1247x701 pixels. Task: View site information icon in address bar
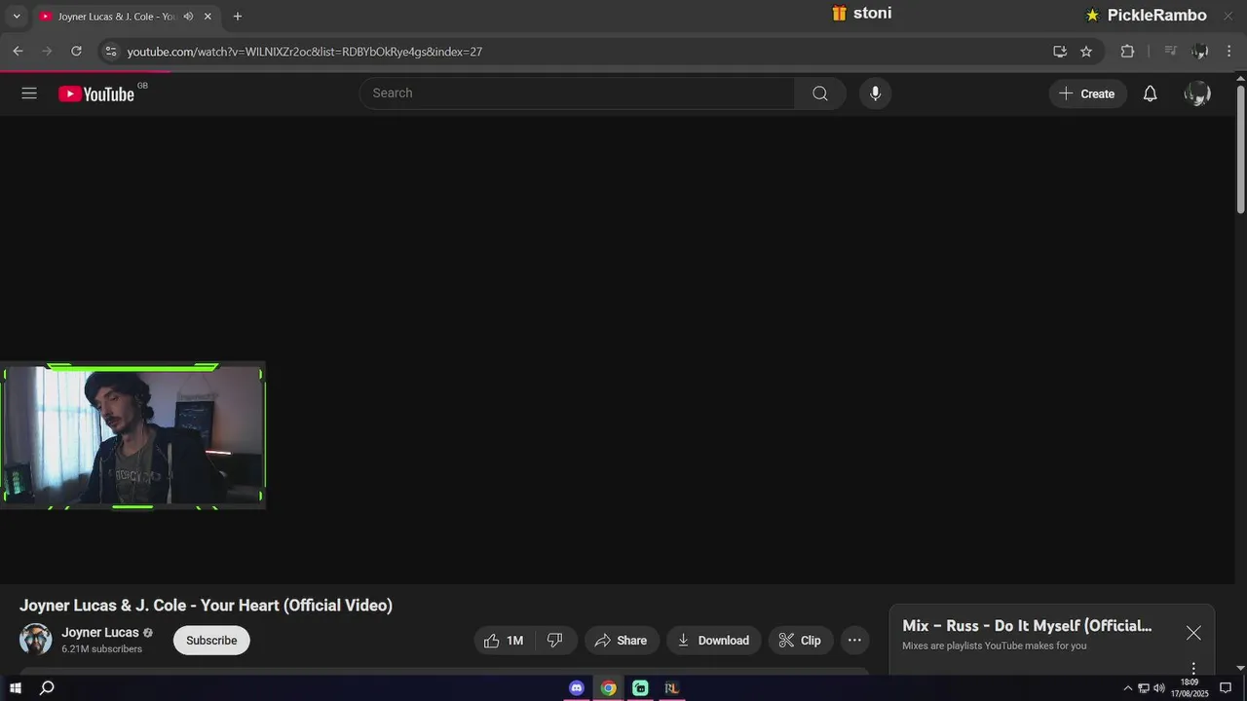click(x=110, y=52)
